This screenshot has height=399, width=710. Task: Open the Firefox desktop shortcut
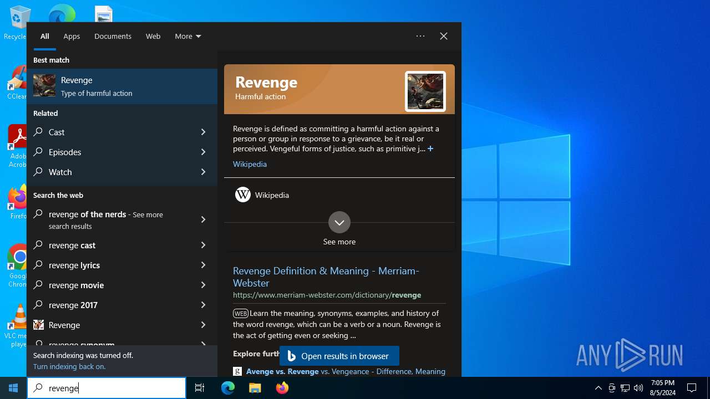(x=18, y=202)
